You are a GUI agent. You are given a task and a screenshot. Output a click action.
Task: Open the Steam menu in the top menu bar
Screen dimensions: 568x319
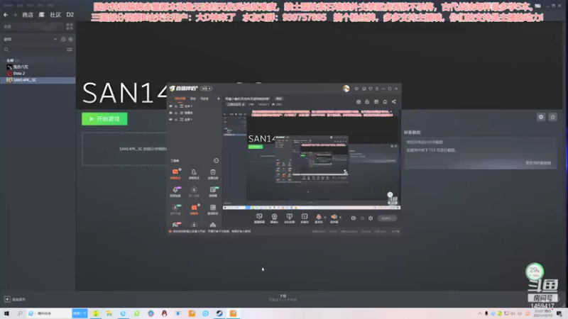click(x=8, y=6)
